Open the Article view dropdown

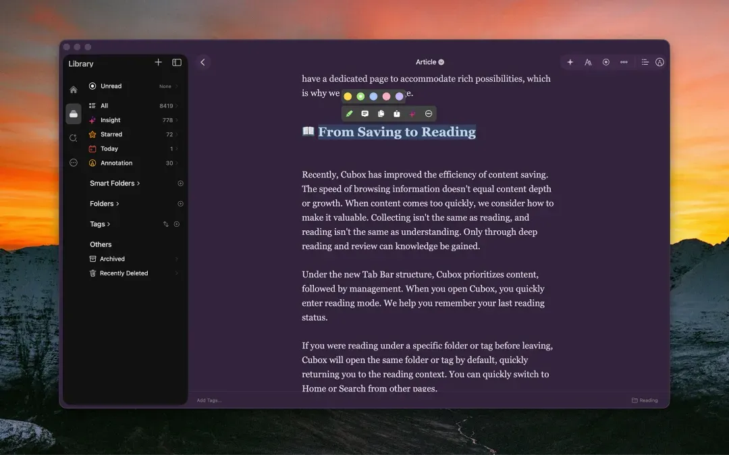click(x=430, y=62)
